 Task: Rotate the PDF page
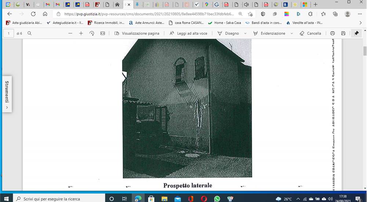coord(92,33)
